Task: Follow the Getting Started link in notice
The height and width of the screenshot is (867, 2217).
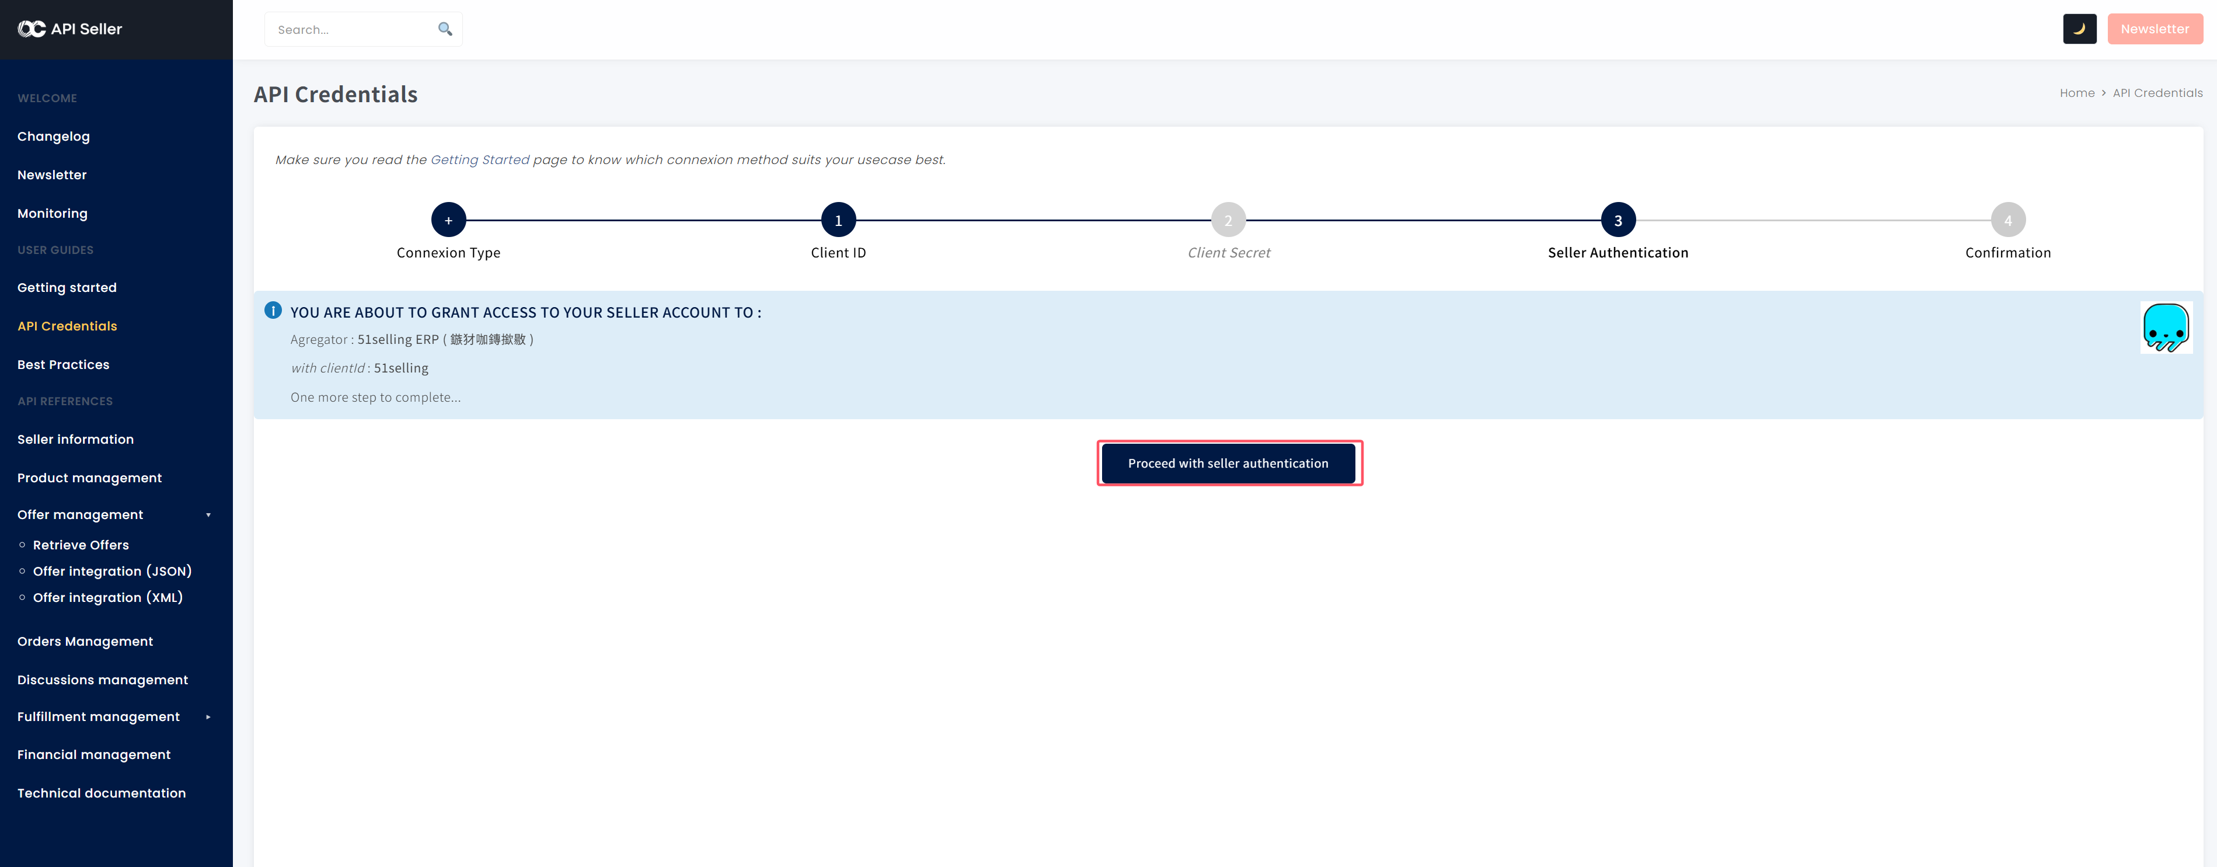Action: [479, 160]
